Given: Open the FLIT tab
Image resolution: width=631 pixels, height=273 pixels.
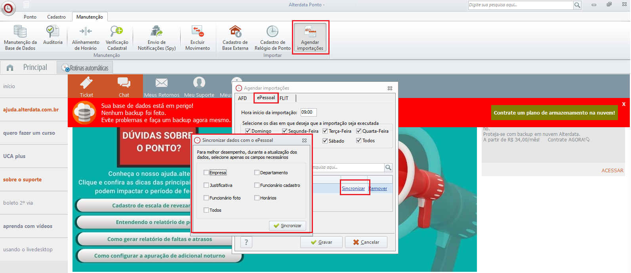Looking at the screenshot, I should (x=284, y=98).
